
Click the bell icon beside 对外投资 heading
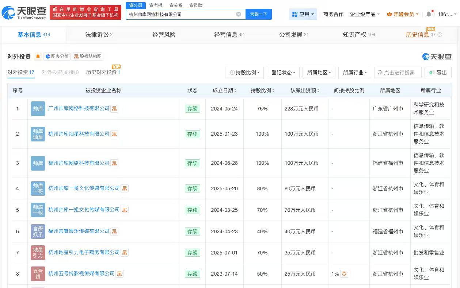(x=38, y=56)
